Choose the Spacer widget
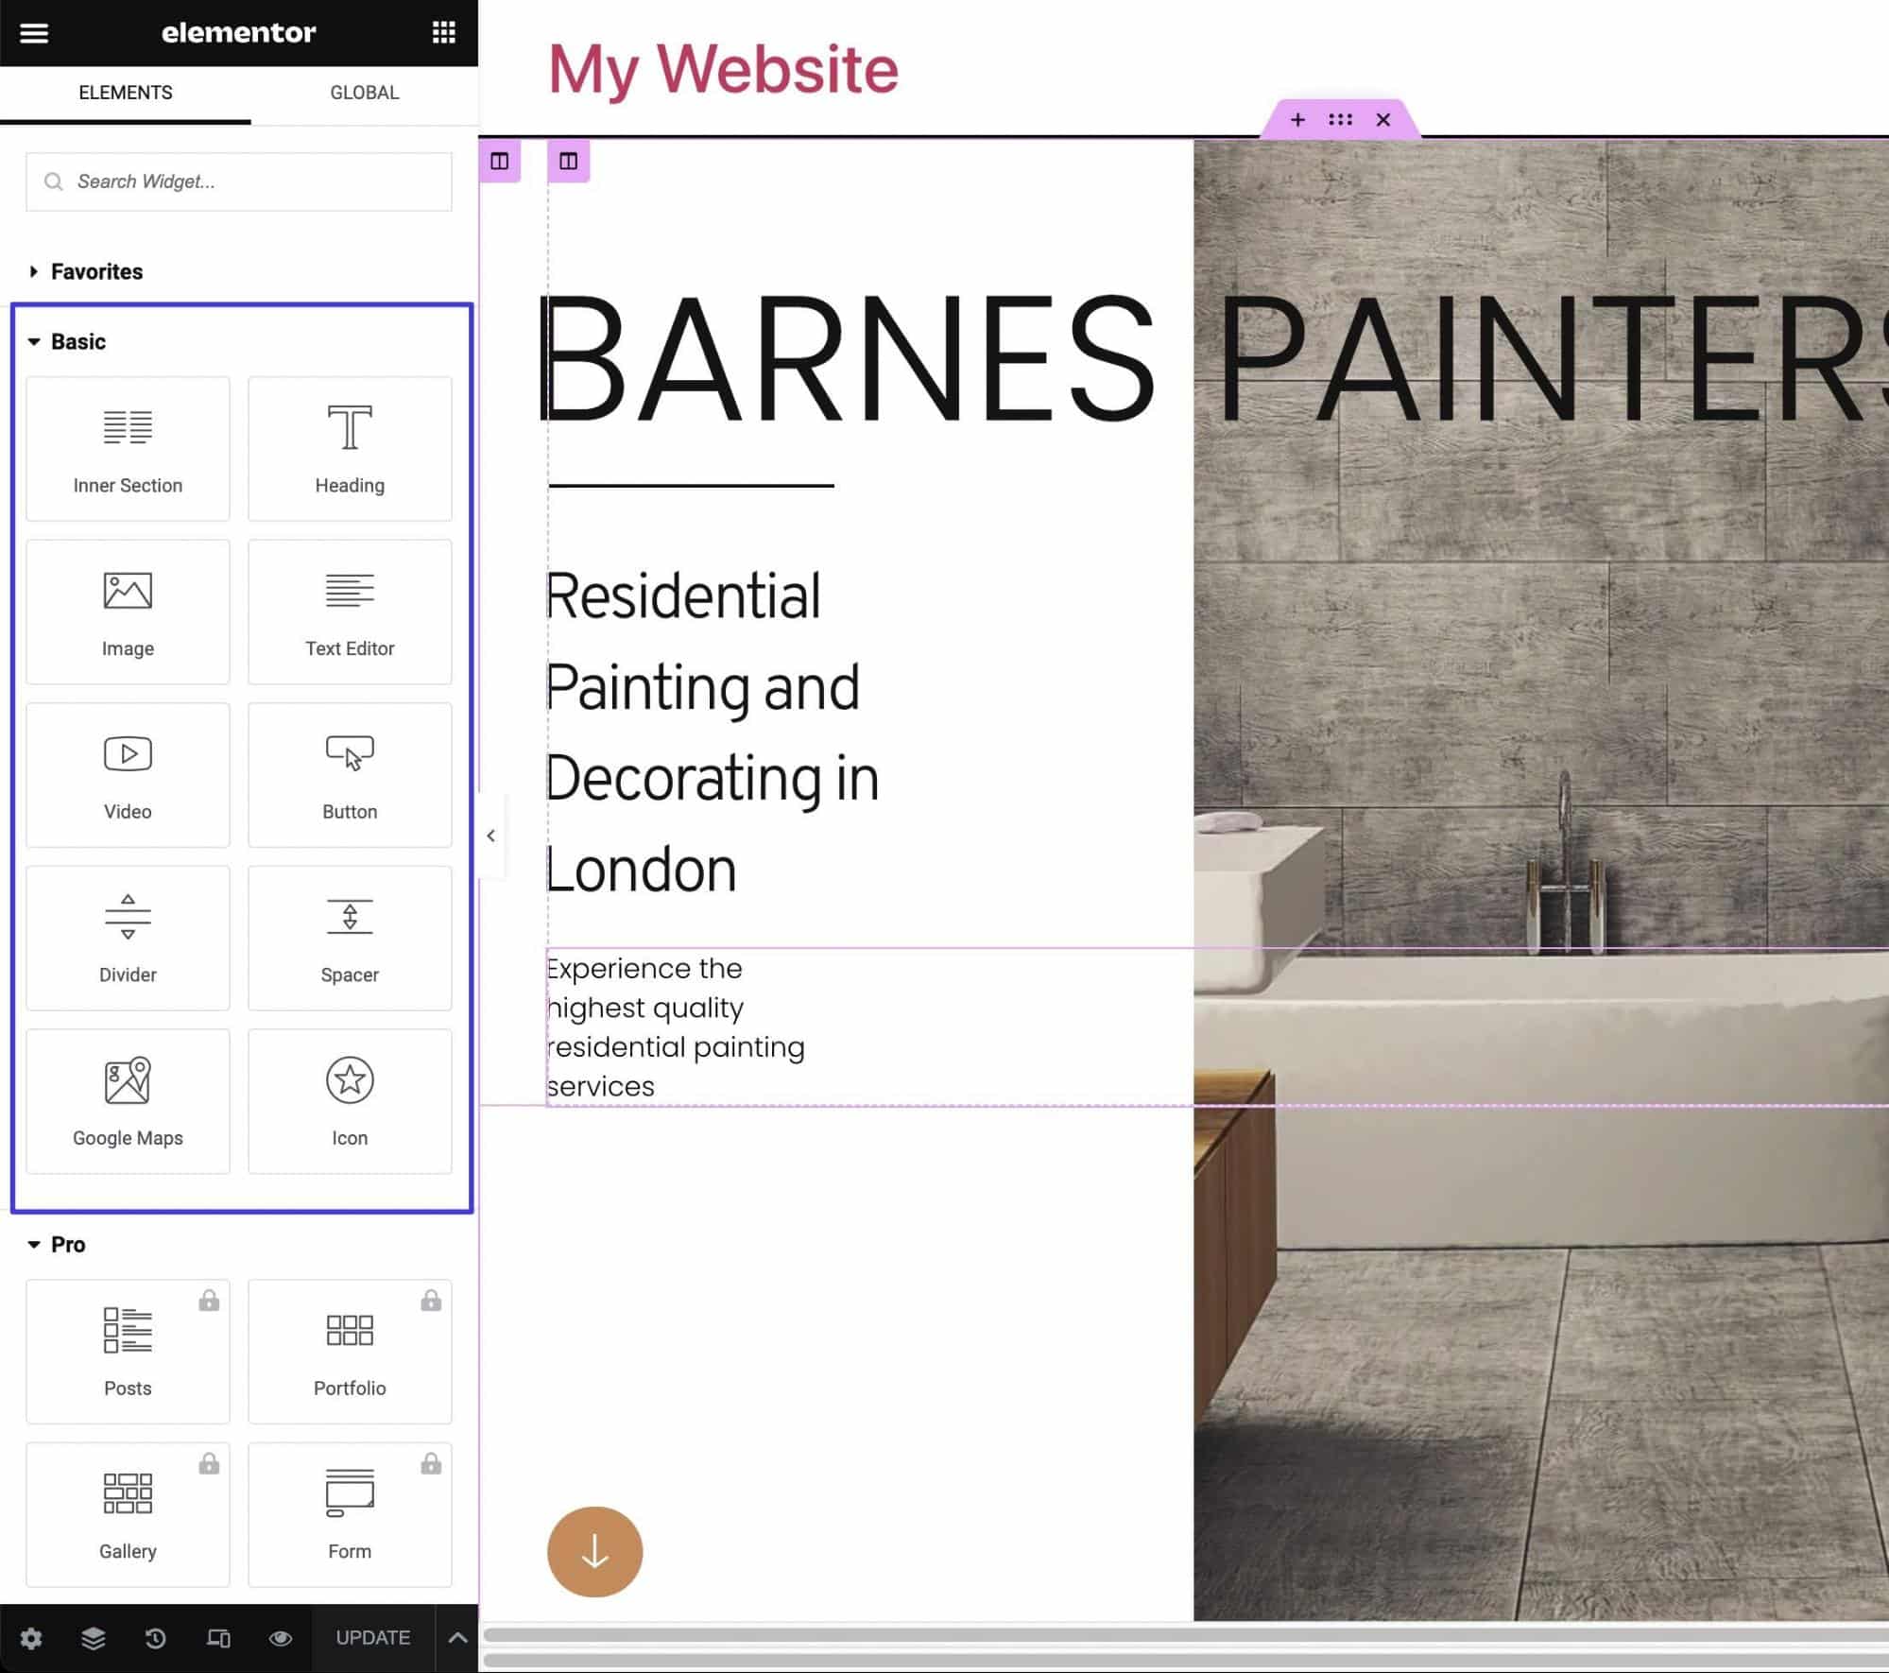Viewport: 1889px width, 1673px height. point(350,939)
